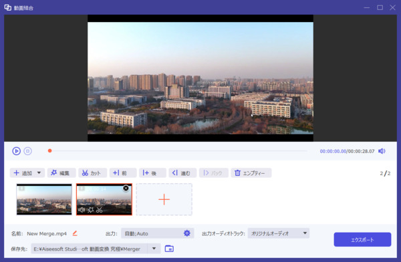Open effects star icon on second clip
The image size is (401, 262).
[x=90, y=210]
